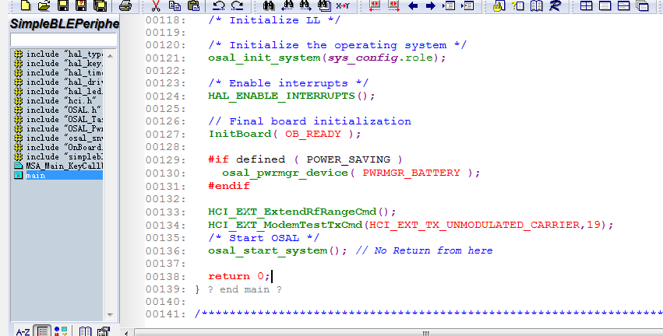The height and width of the screenshot is (336, 663).
Task: Click the first red double-arrow jump icon
Action: (x=375, y=5)
